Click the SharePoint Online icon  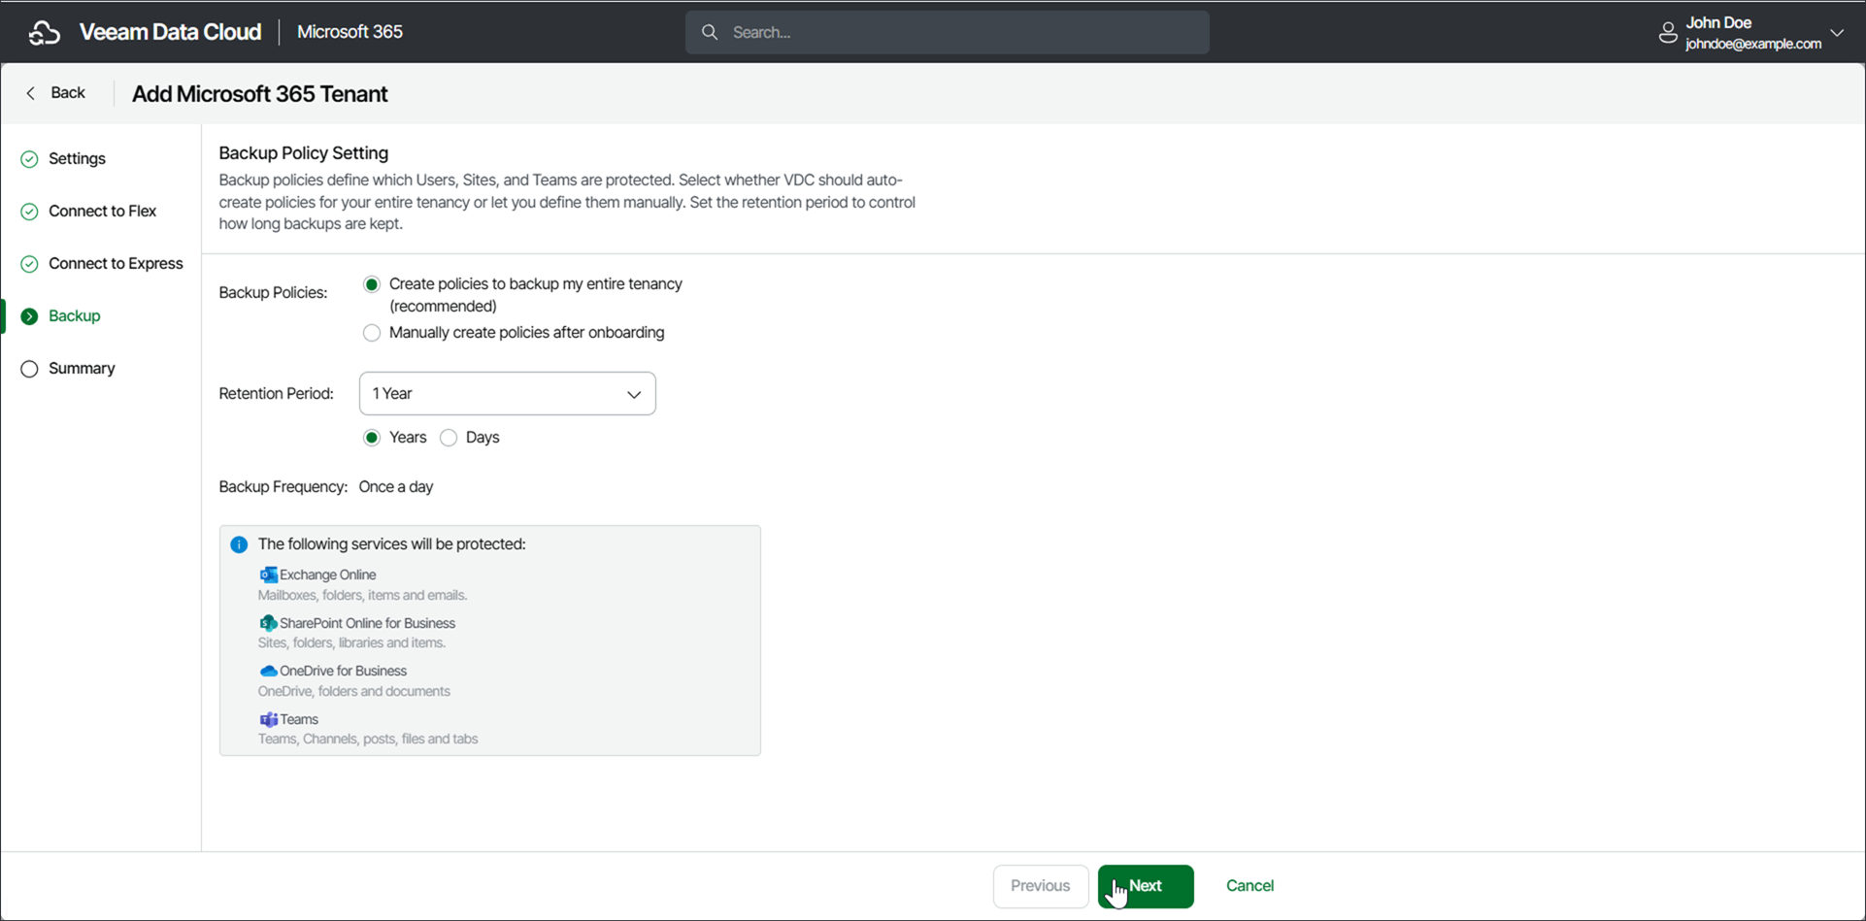pyautogui.click(x=268, y=623)
